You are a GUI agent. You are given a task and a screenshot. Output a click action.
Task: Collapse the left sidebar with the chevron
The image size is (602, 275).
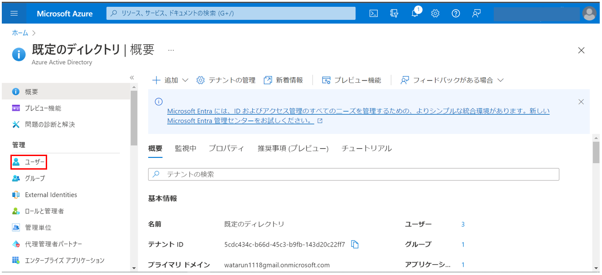click(x=131, y=77)
